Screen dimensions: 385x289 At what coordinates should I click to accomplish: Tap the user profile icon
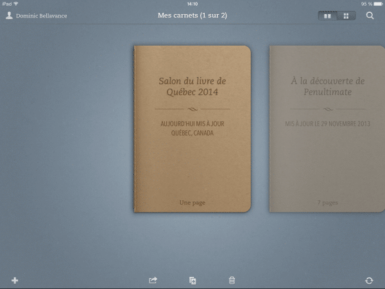pyautogui.click(x=9, y=15)
